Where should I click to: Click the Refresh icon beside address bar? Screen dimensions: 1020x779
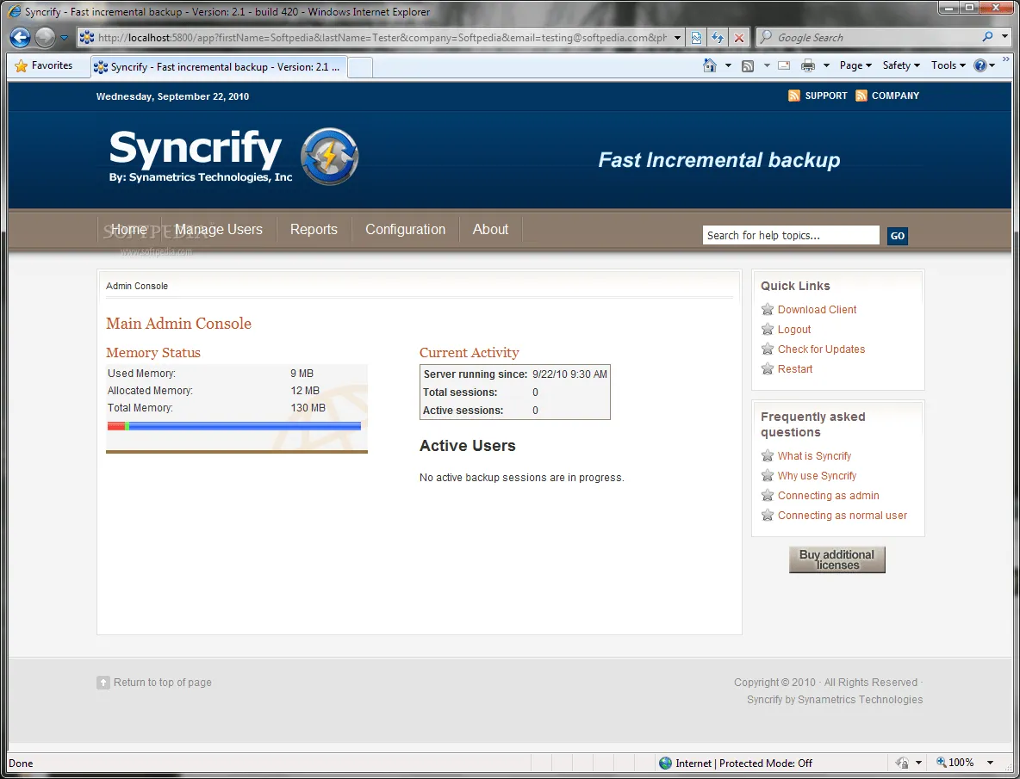click(718, 37)
